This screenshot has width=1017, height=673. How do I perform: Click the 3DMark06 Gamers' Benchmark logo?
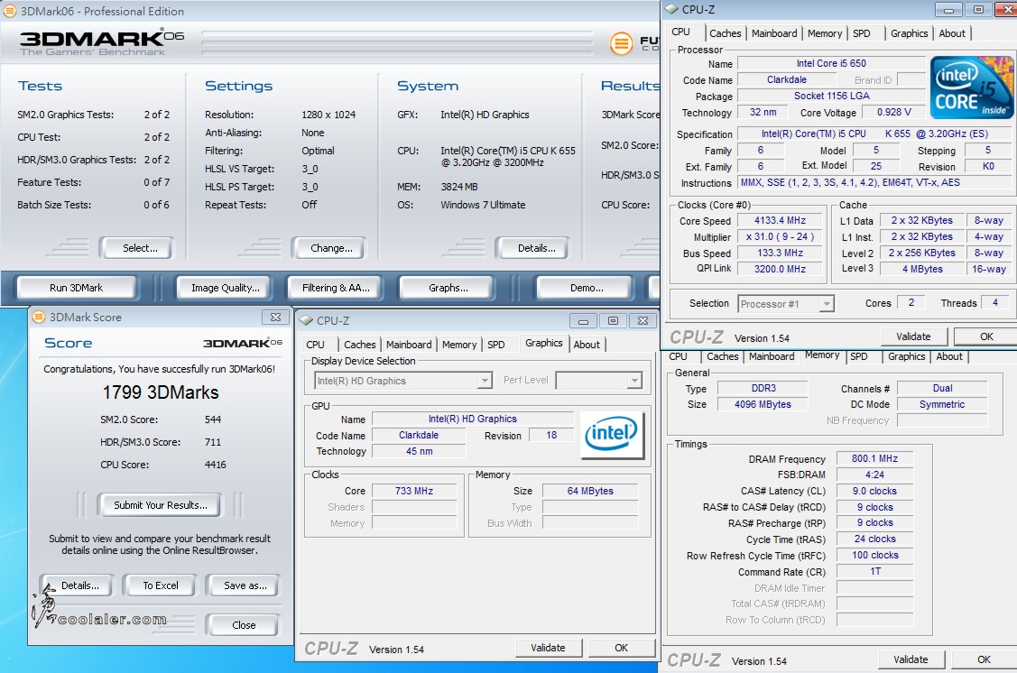tap(102, 42)
